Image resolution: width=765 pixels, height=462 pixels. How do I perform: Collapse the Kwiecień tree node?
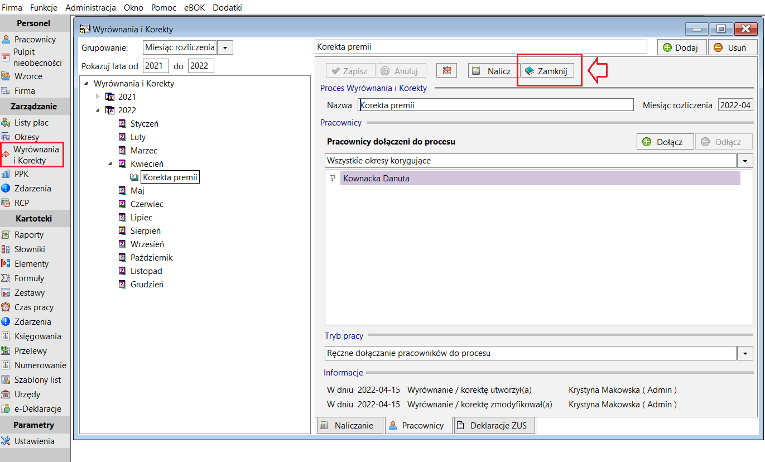(x=109, y=164)
